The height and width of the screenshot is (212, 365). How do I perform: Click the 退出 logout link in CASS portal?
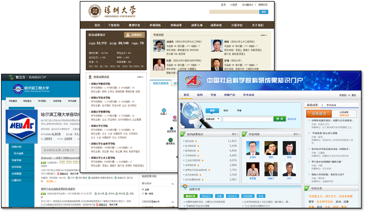(x=354, y=95)
